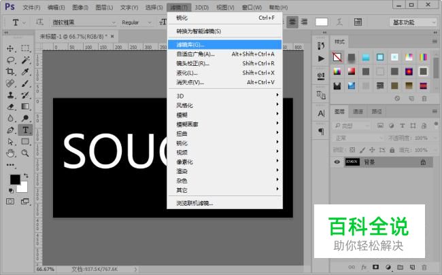The width and height of the screenshot is (442, 275).
Task: Select the Magic Wand tool
Action: tap(25, 60)
